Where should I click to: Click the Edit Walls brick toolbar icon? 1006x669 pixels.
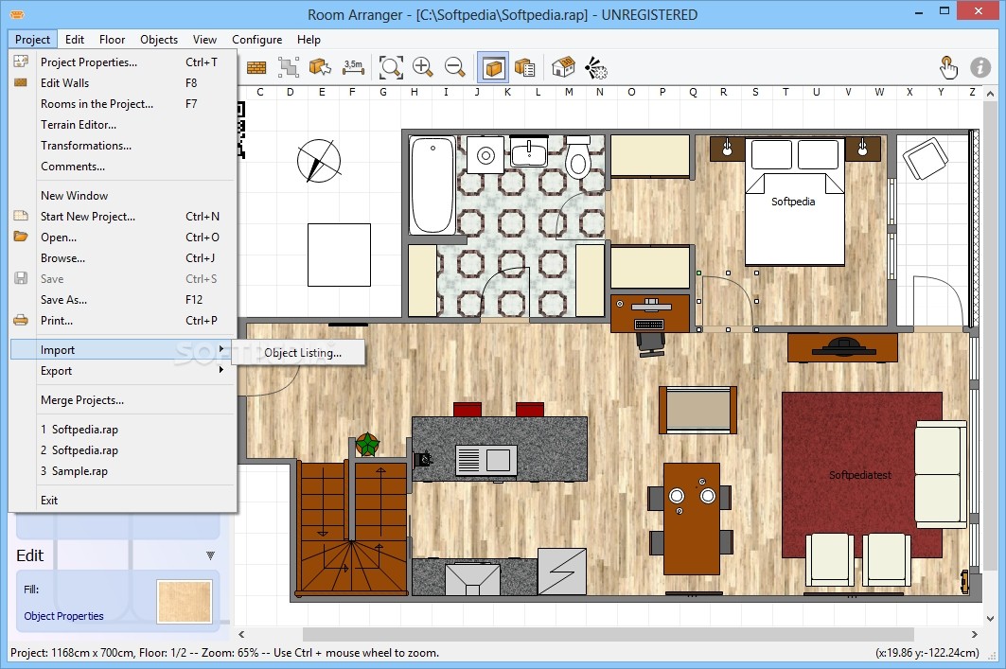(x=256, y=67)
